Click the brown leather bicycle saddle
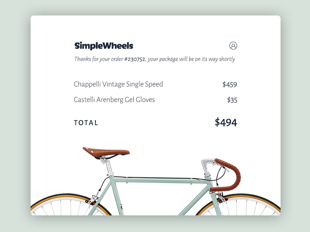310x232 pixels. (x=107, y=151)
